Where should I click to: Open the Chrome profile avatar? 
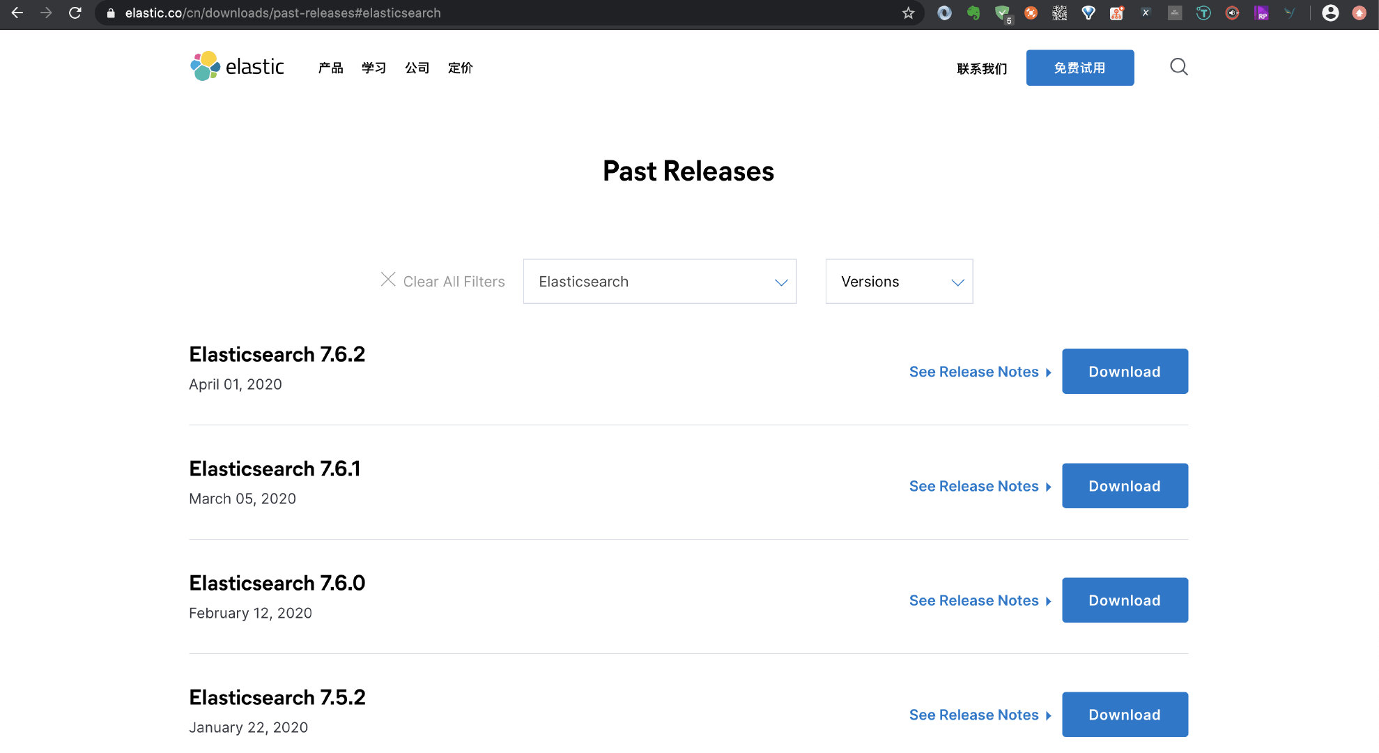click(x=1330, y=13)
